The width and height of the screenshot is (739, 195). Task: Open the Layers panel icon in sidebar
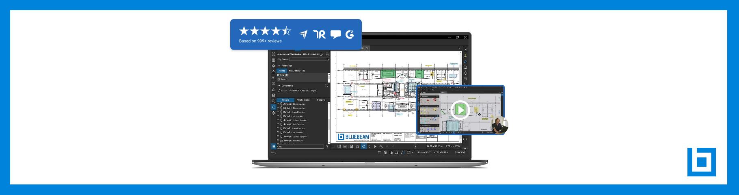pos(273,66)
